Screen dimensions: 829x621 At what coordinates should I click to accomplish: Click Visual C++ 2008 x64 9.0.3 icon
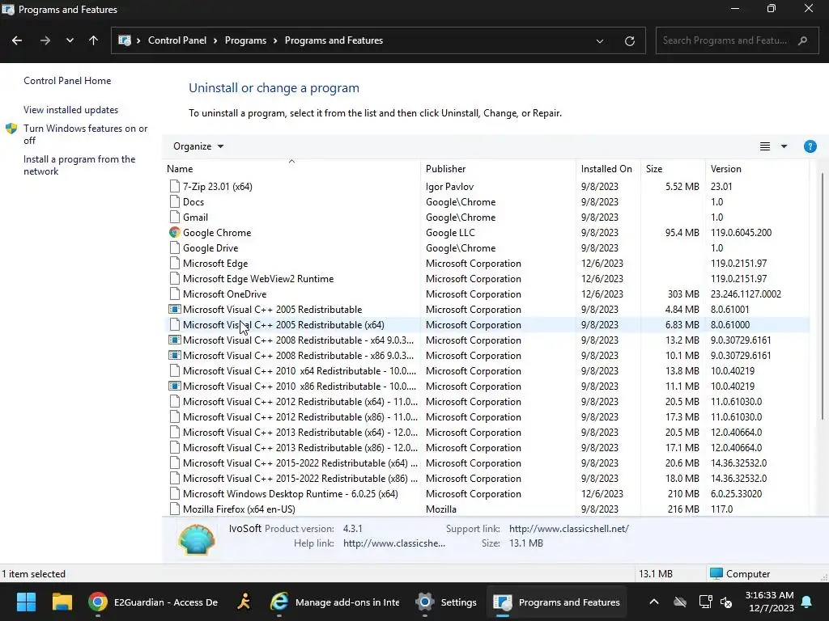point(175,340)
